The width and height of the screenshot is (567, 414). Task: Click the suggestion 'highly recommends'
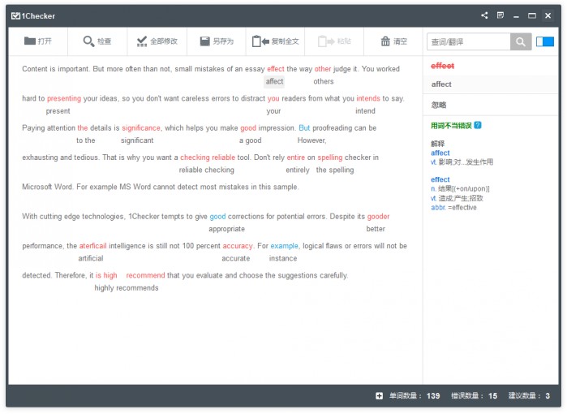pyautogui.click(x=127, y=288)
